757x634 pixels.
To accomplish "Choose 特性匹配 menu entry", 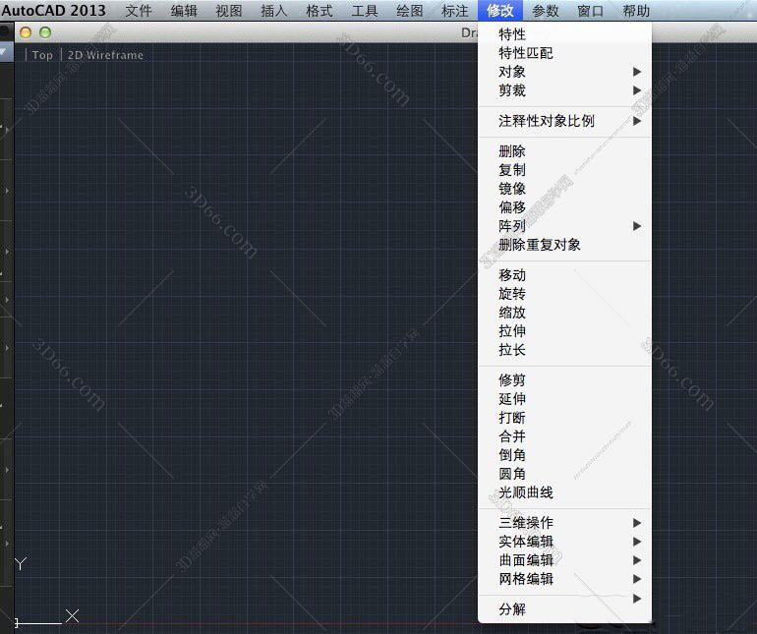I will click(x=564, y=53).
